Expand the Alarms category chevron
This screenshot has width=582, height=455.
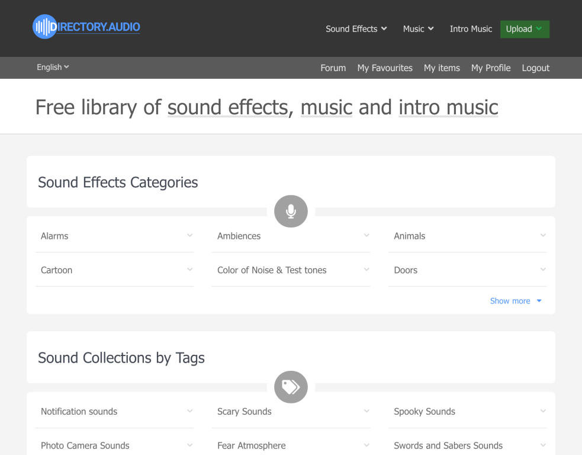coord(189,235)
